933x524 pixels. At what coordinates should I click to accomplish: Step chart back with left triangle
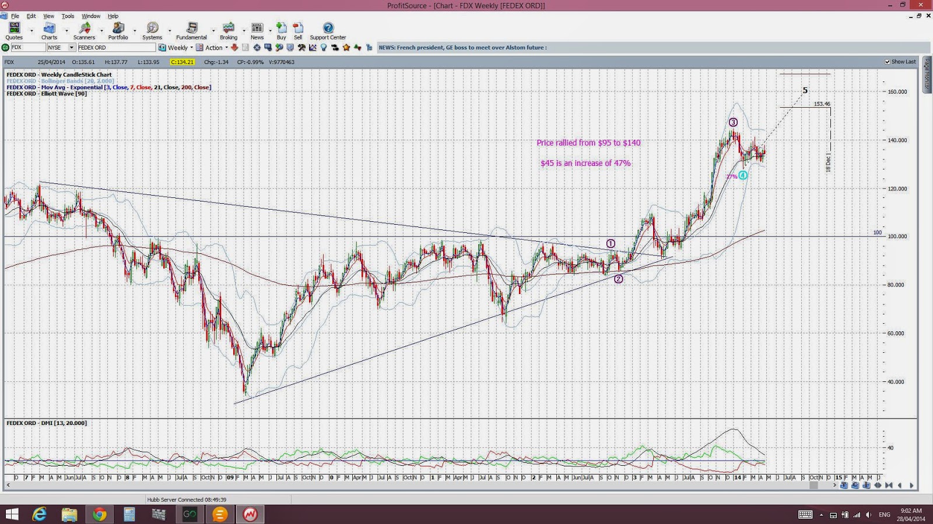(x=900, y=485)
